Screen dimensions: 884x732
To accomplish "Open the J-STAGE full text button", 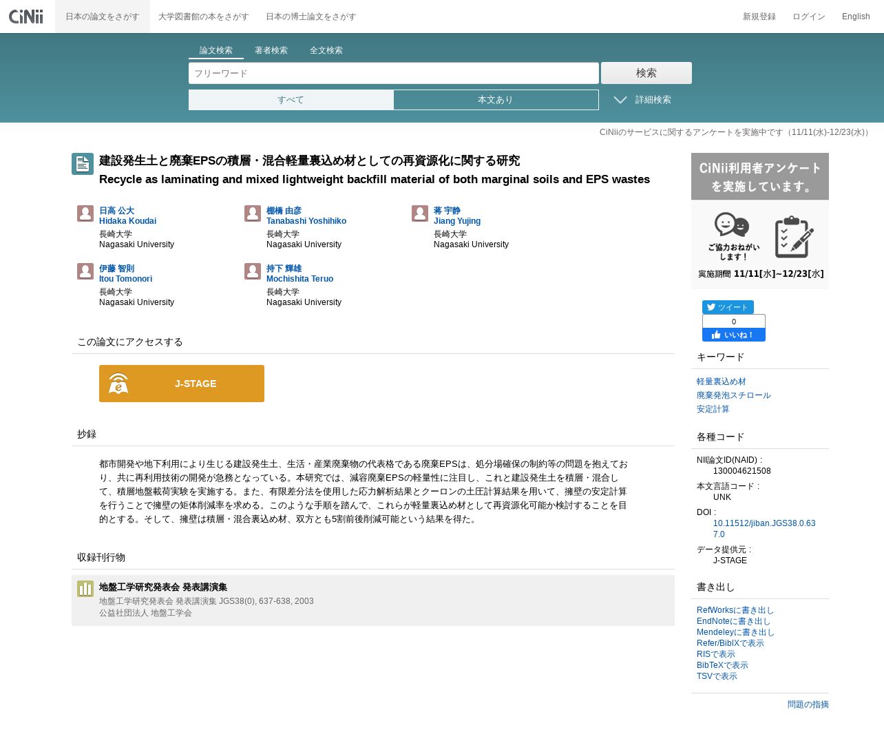I will 182,384.
